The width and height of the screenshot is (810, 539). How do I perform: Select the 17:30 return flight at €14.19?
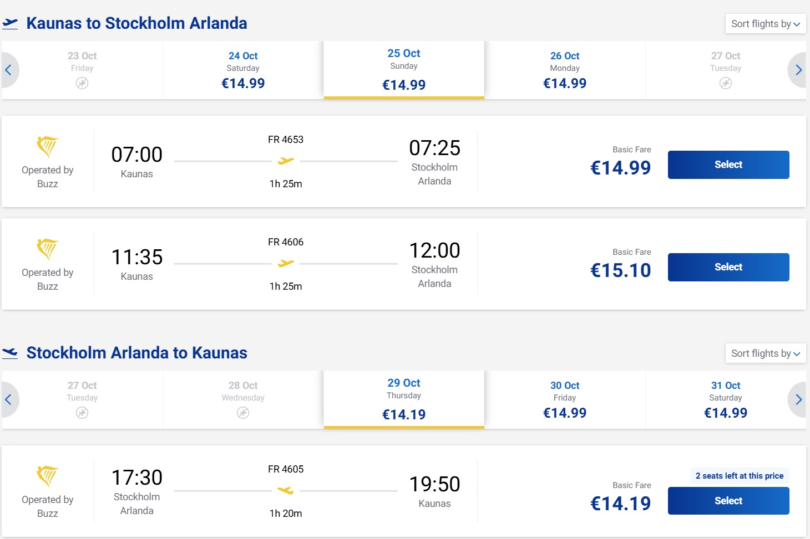728,501
